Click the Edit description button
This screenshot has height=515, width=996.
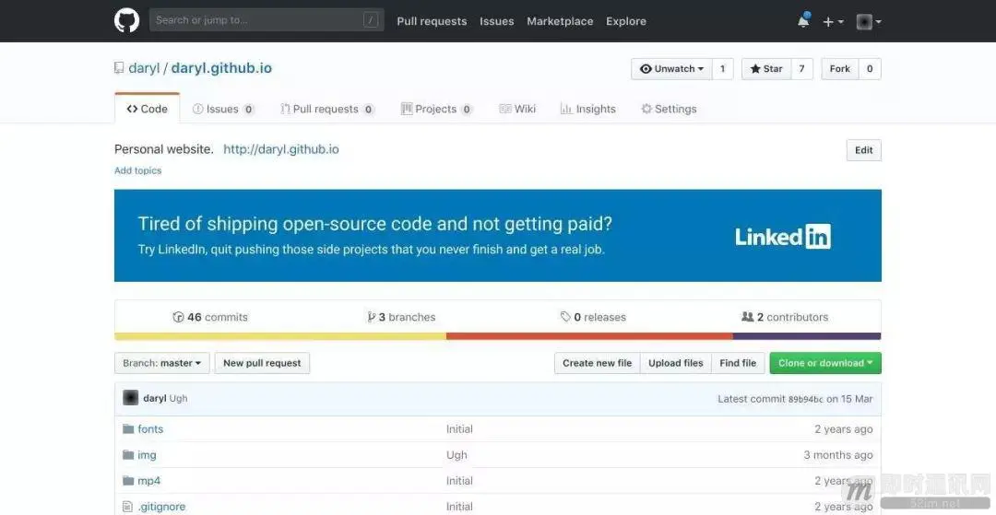click(864, 150)
